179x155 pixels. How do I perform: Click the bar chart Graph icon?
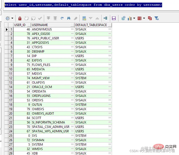[130, 18]
